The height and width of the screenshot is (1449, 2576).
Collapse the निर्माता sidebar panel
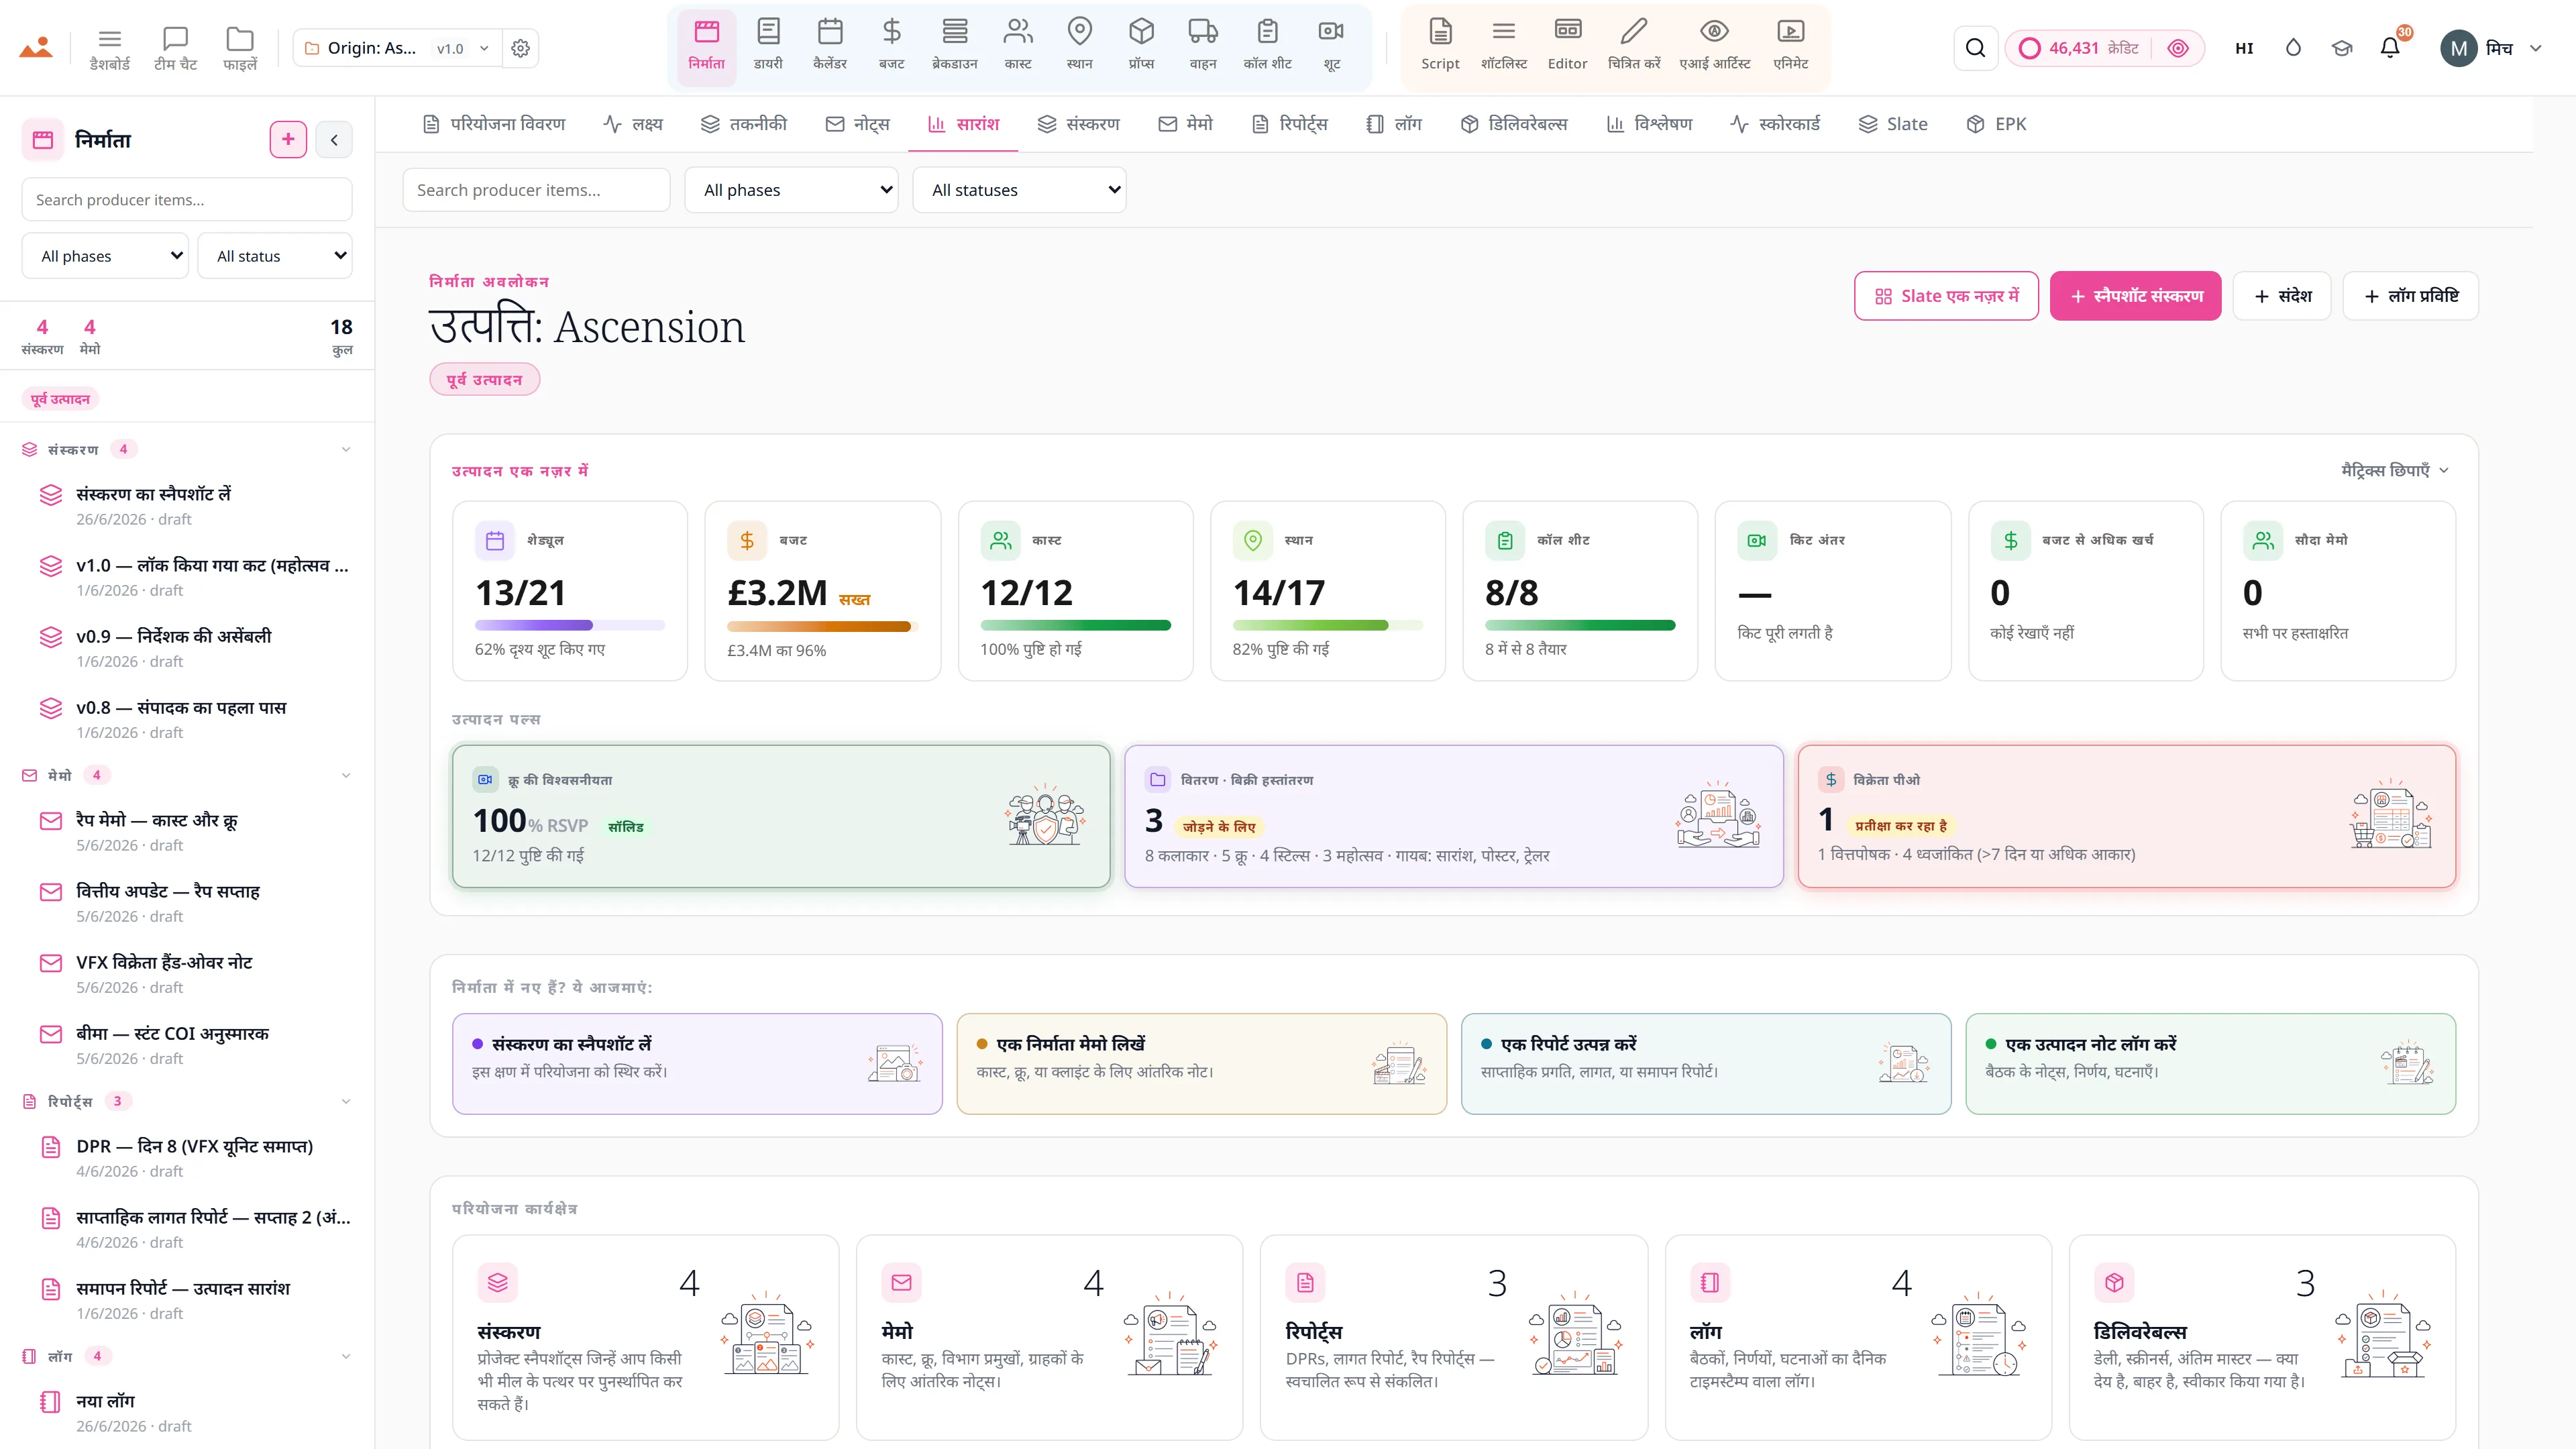tap(334, 140)
